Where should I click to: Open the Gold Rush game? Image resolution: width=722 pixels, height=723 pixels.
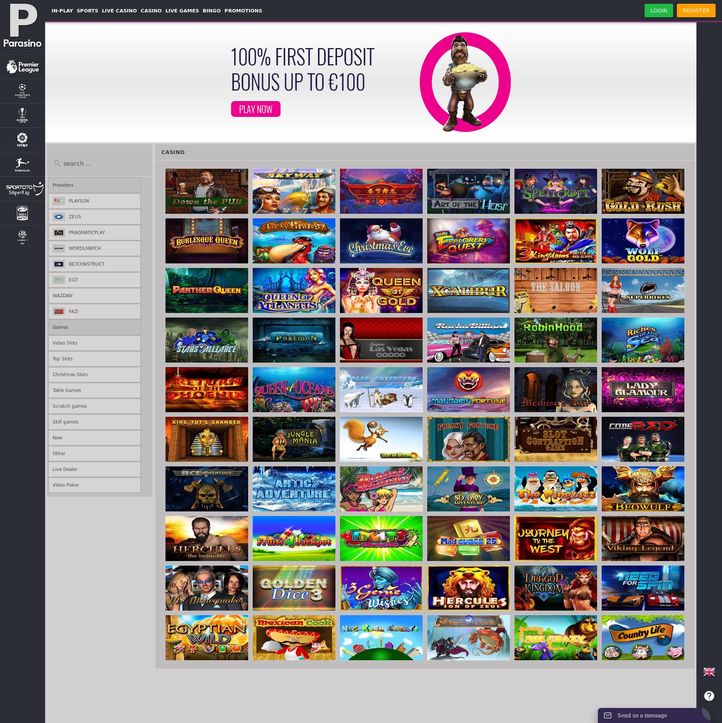click(x=643, y=191)
